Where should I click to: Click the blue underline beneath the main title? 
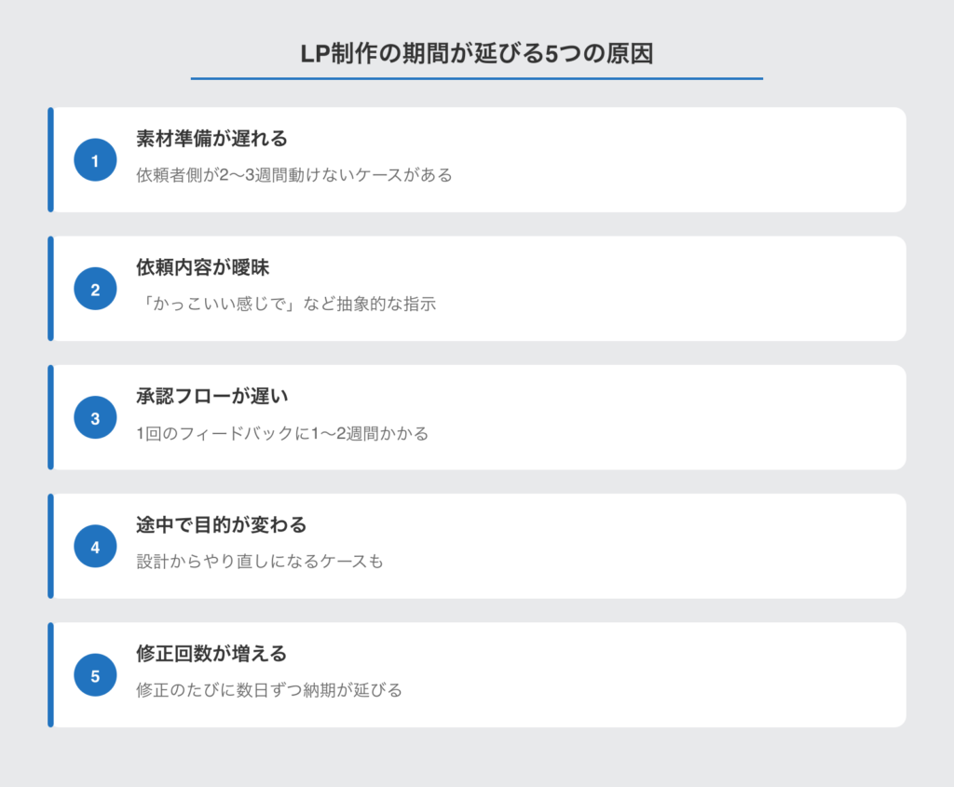point(476,78)
